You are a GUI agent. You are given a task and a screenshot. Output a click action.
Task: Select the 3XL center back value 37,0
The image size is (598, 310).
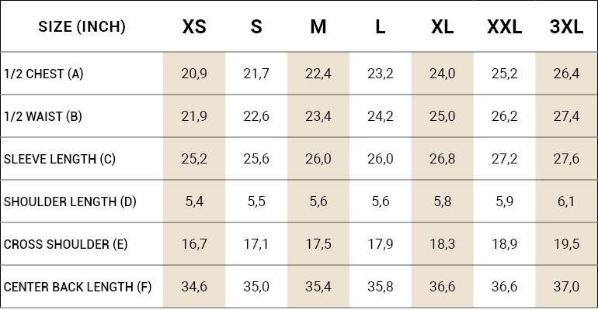(566, 288)
